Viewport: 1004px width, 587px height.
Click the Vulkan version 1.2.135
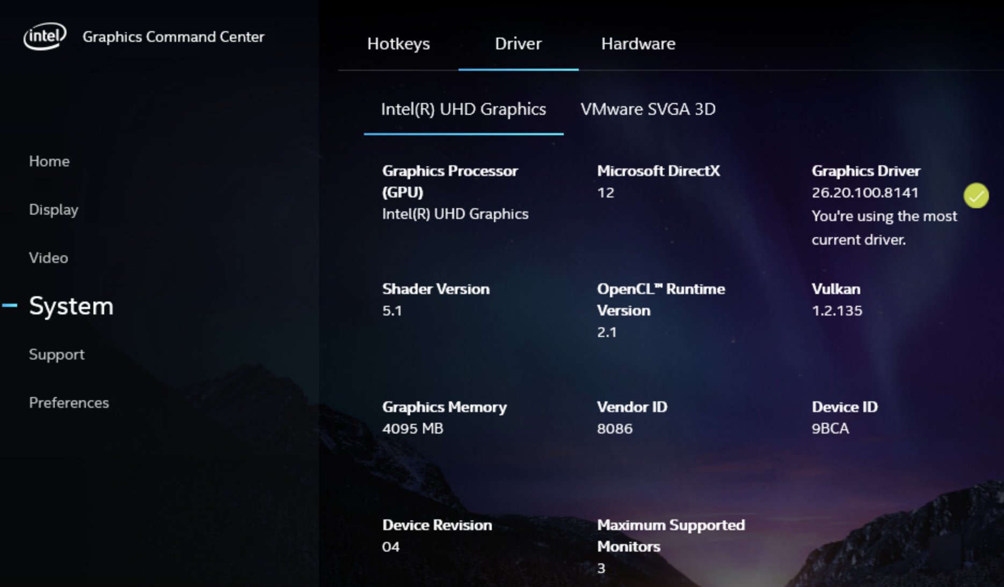point(837,311)
